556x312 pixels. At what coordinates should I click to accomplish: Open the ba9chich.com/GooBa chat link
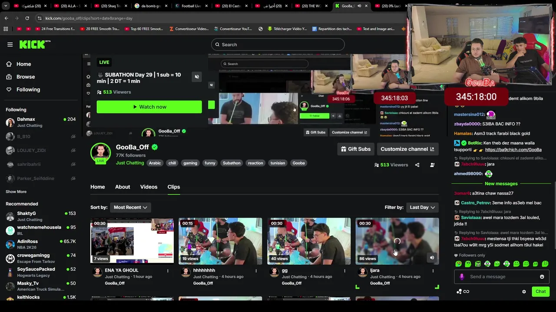tap(513, 149)
